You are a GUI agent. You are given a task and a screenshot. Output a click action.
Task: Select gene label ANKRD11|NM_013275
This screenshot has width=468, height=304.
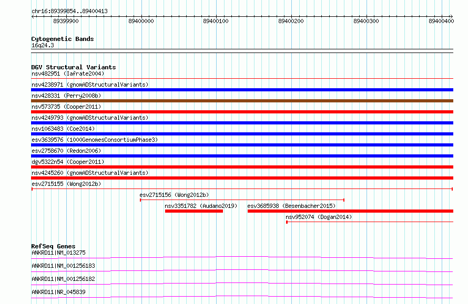tap(58, 253)
